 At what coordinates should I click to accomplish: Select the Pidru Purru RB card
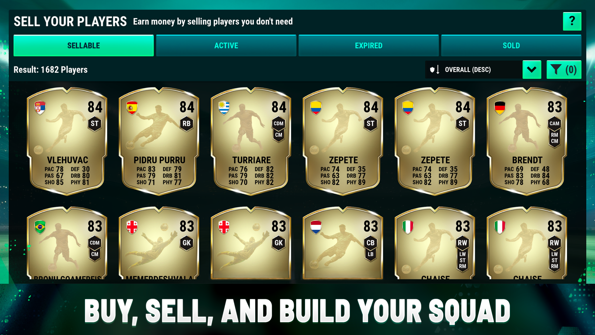tap(159, 141)
